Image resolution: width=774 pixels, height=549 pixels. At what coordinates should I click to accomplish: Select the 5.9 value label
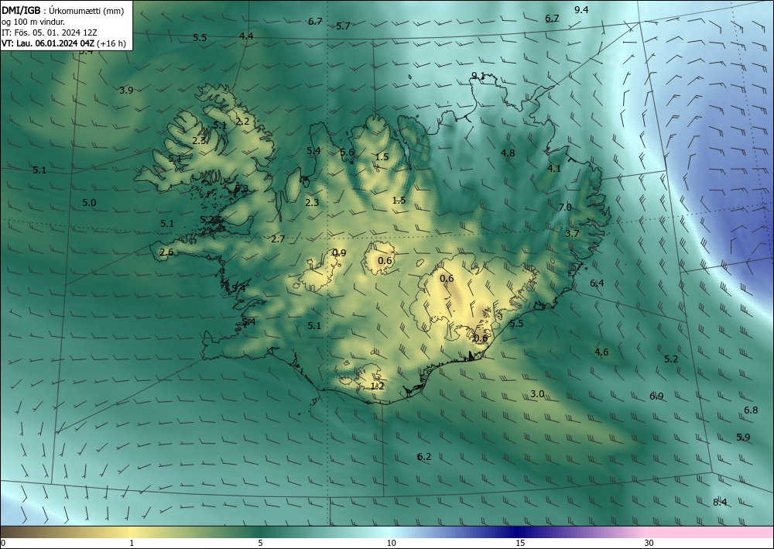(x=743, y=437)
